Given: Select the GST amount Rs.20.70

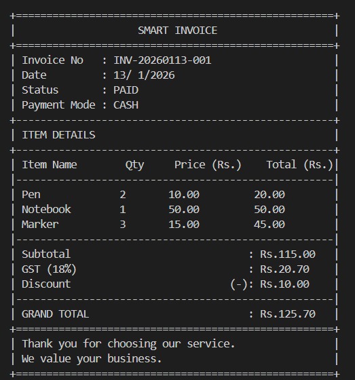Looking at the screenshot, I should (x=284, y=269).
